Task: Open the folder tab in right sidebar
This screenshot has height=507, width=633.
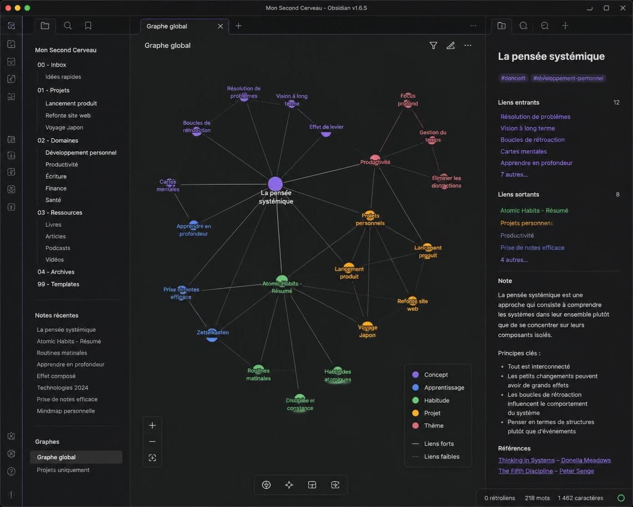Action: [x=502, y=26]
